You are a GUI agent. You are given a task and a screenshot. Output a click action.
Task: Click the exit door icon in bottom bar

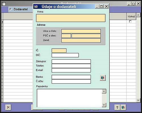123,107
